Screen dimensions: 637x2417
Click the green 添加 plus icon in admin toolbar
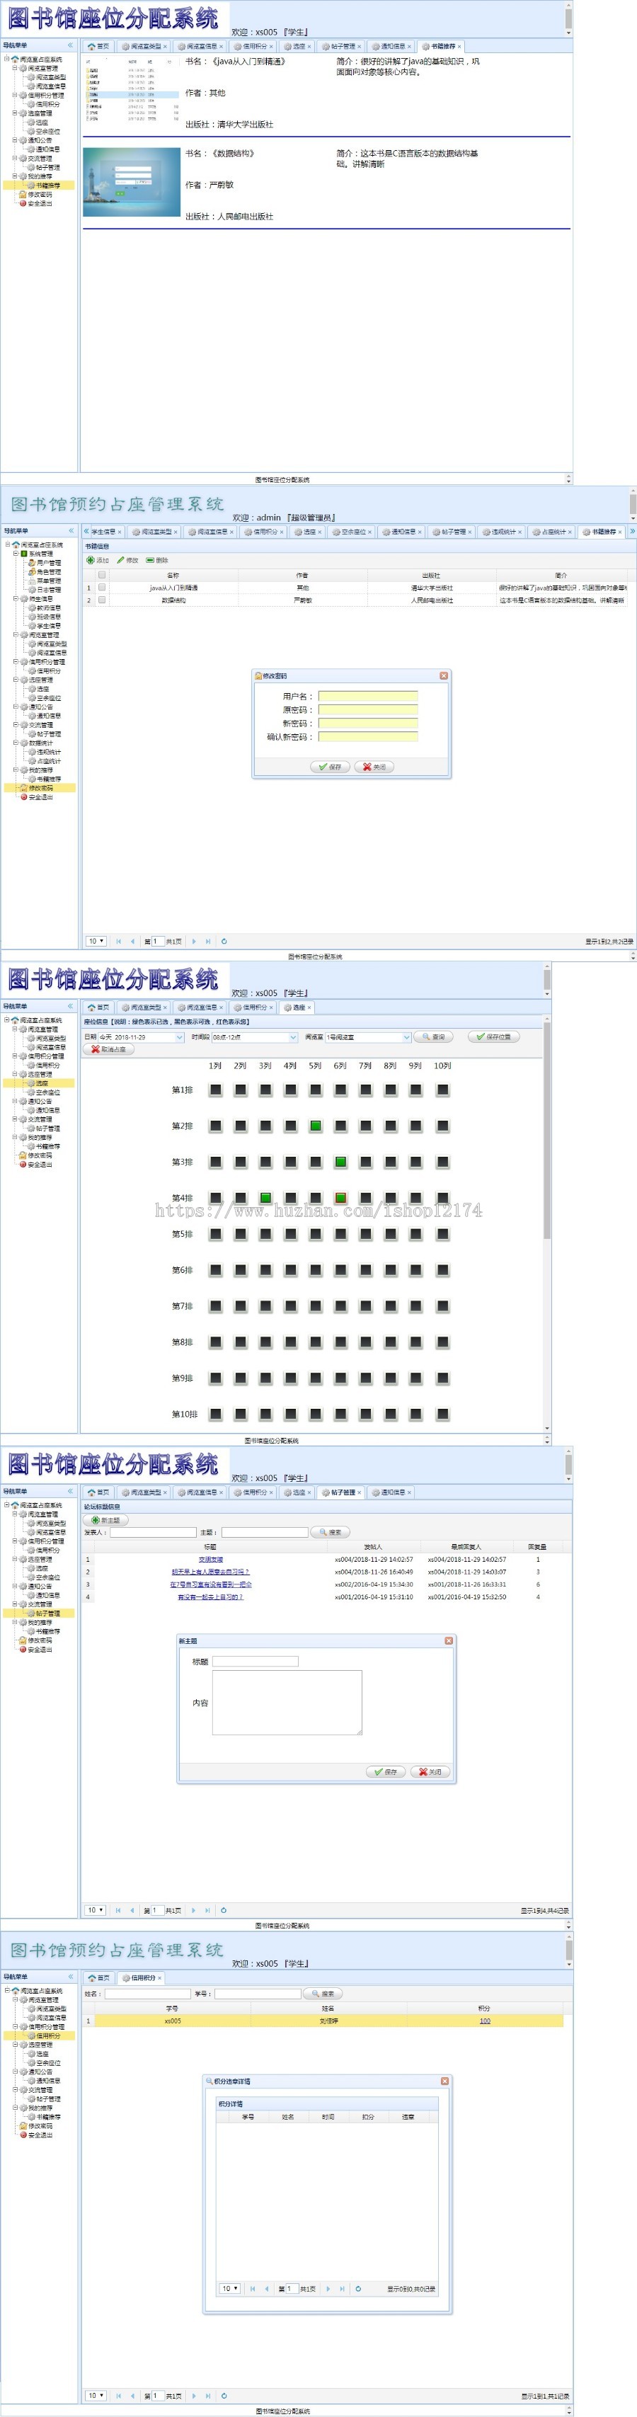(91, 560)
